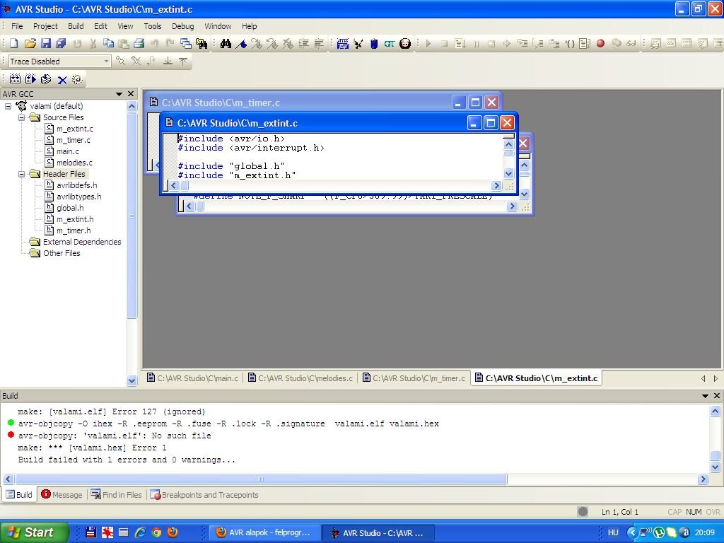The height and width of the screenshot is (543, 724).
Task: Select the Other Files folder
Action: (x=55, y=253)
